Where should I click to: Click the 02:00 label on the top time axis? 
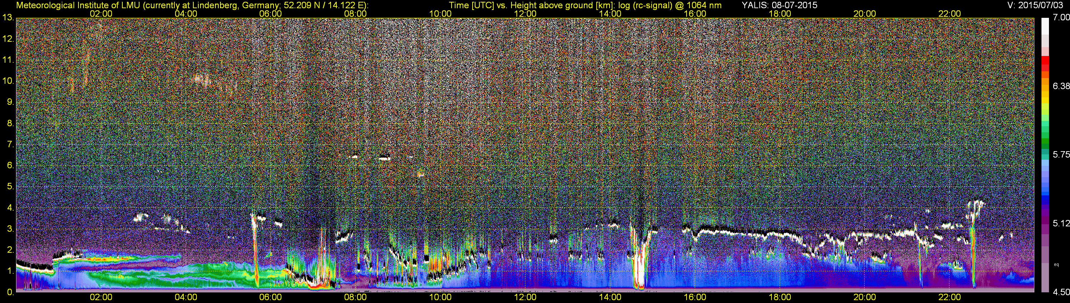pyautogui.click(x=101, y=14)
